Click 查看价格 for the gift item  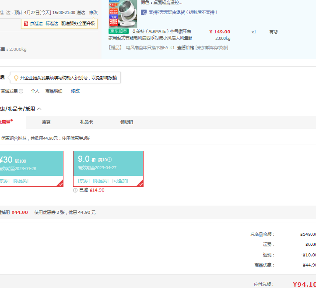click(x=186, y=48)
